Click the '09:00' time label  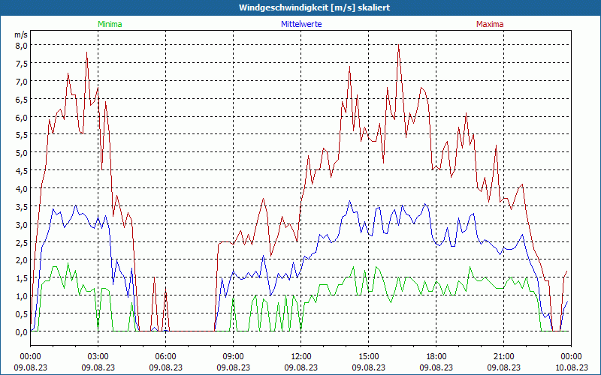[233, 357]
